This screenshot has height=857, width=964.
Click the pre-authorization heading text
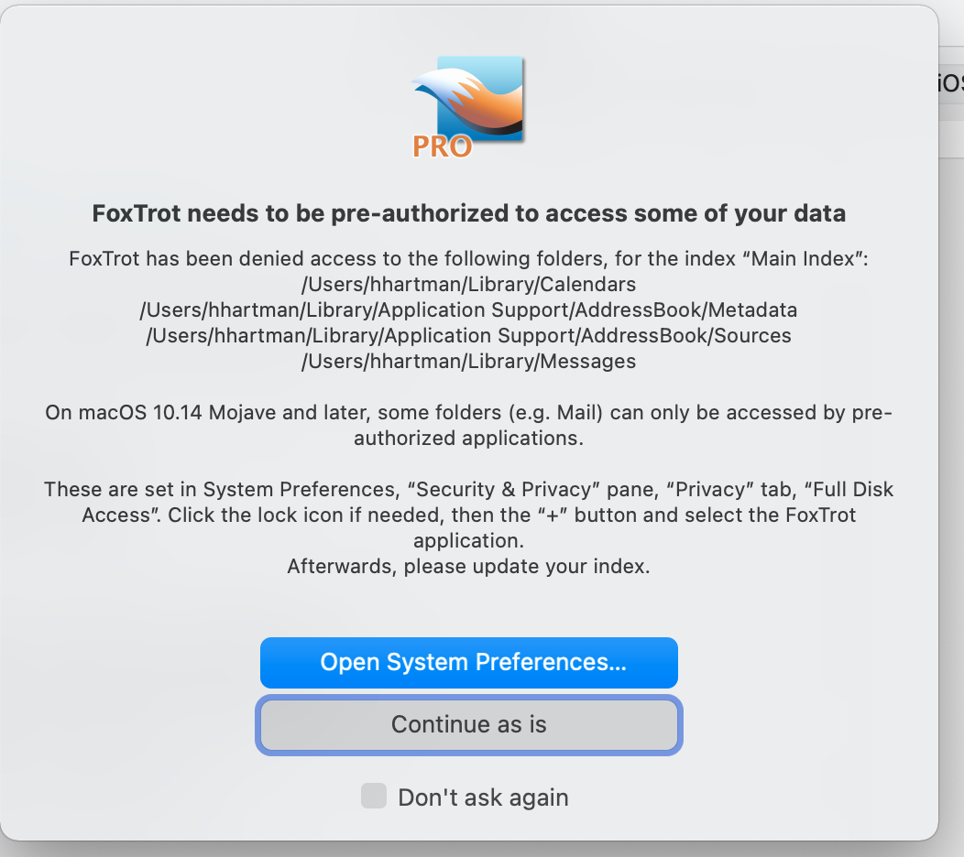pyautogui.click(x=468, y=214)
